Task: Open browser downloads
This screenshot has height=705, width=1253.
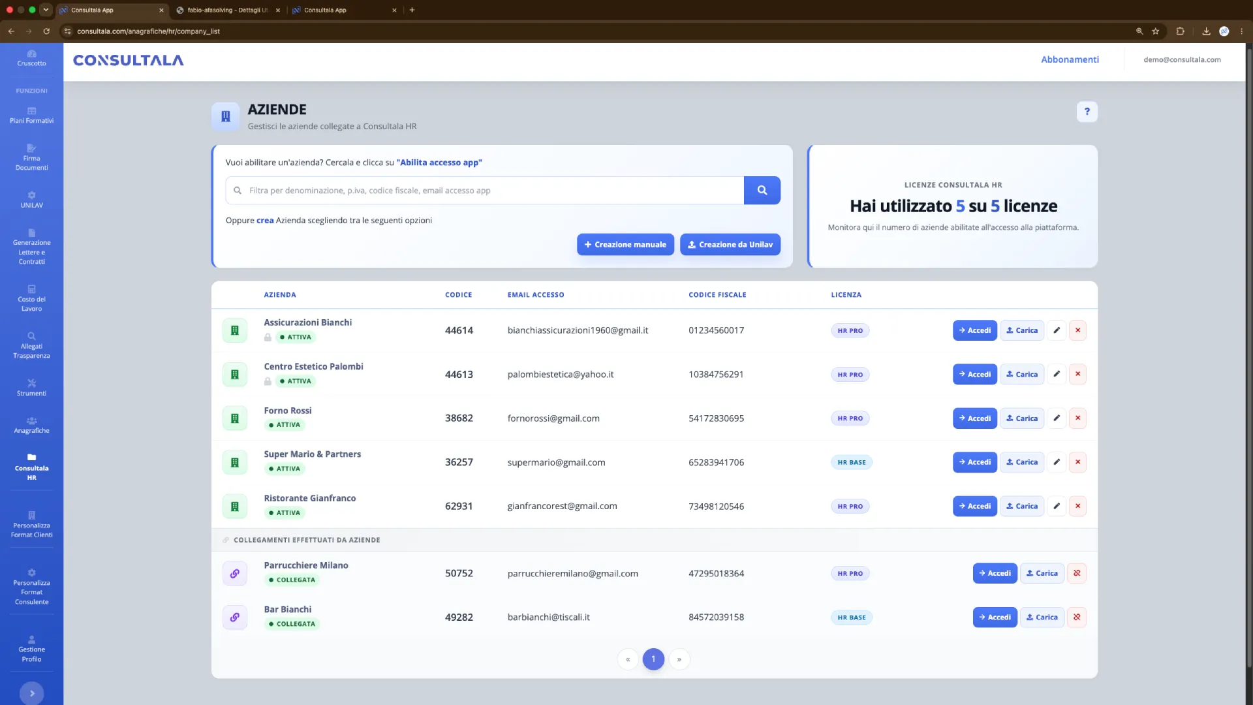Action: click(x=1206, y=31)
